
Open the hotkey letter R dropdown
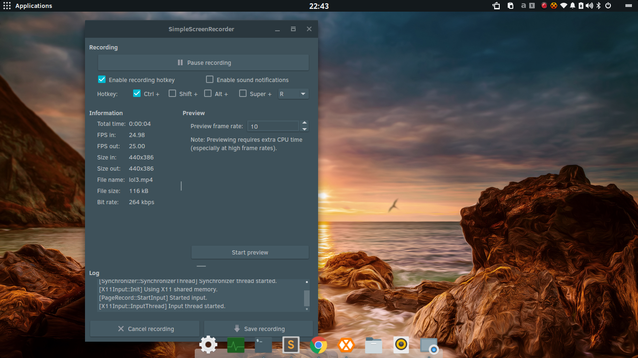293,94
